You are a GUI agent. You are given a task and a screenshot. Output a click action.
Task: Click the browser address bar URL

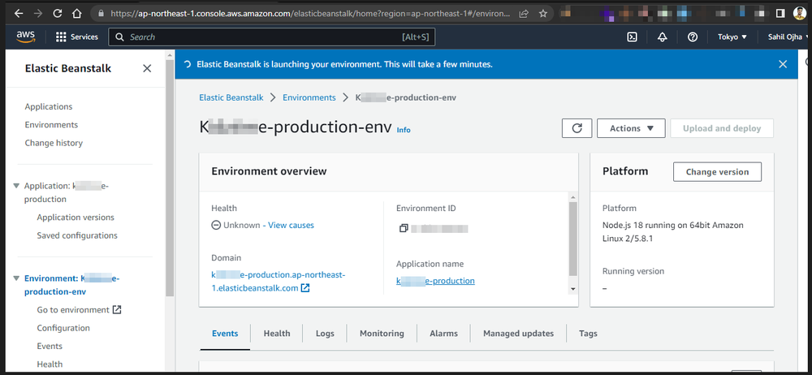click(311, 14)
